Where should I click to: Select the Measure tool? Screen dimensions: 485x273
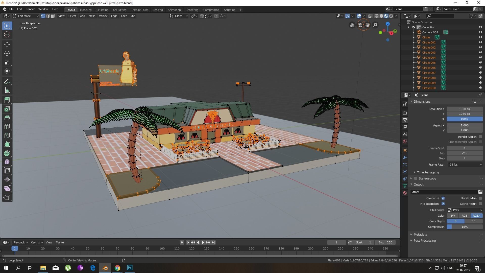(x=7, y=90)
